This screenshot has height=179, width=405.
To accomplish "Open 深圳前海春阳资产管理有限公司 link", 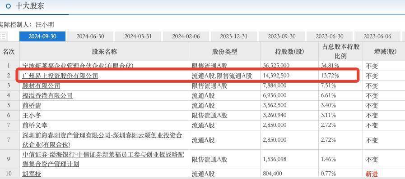I will point(102,140).
